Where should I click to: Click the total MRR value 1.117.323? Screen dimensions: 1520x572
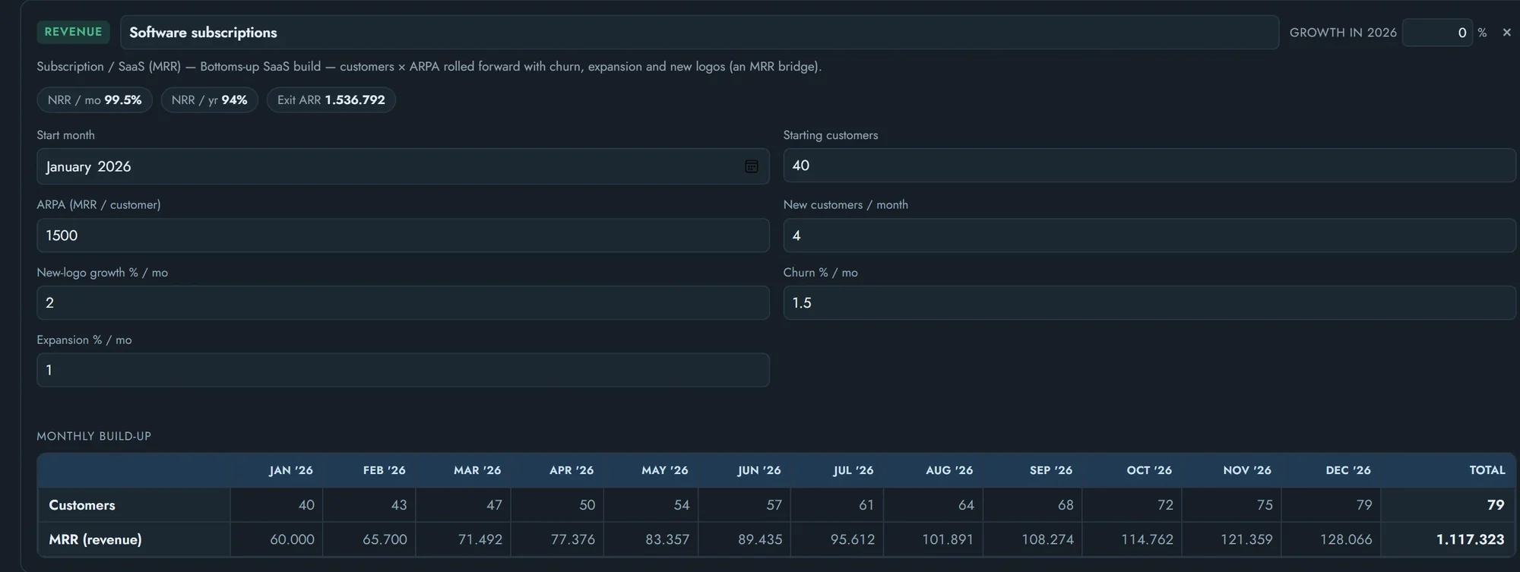pyautogui.click(x=1470, y=539)
